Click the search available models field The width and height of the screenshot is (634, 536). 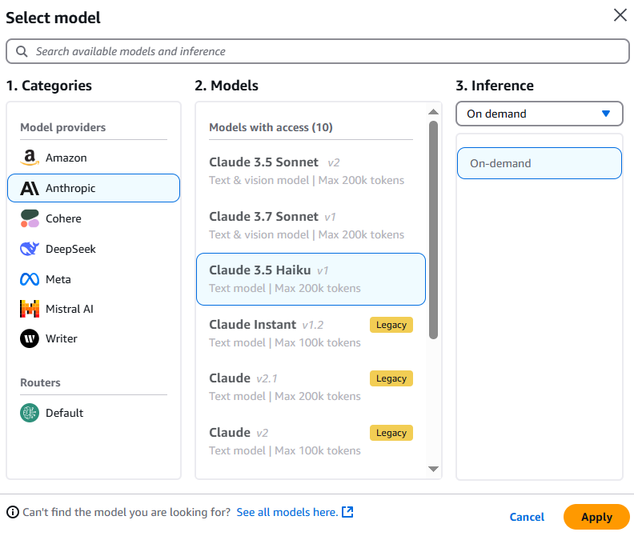(318, 51)
